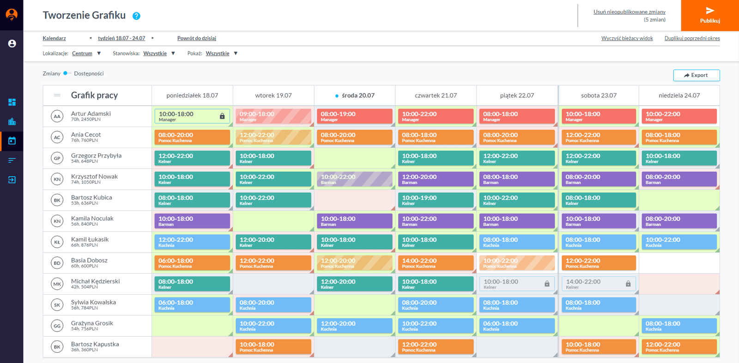Viewport: 739px width, 363px height.
Task: Click Duplikuj poprzedni okres link
Action: pyautogui.click(x=692, y=38)
